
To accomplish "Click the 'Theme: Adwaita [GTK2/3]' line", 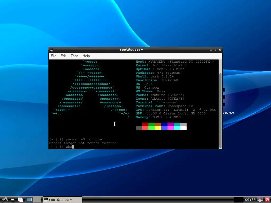I will (160, 95).
